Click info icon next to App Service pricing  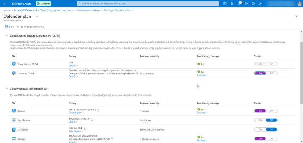(x=92, y=119)
